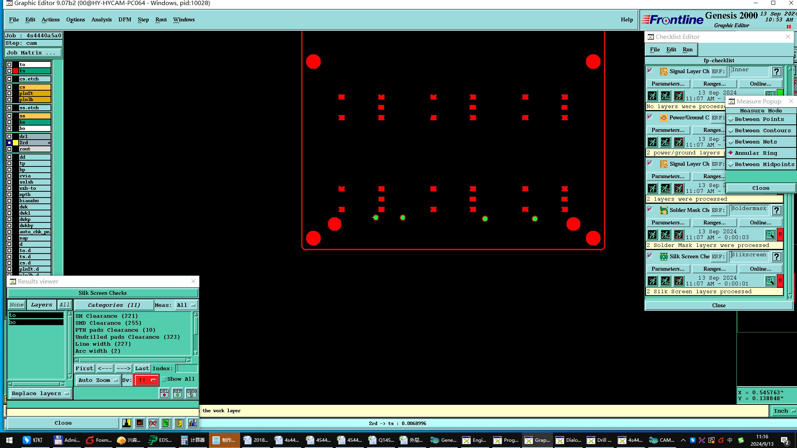This screenshot has height=448, width=797.
Task: Click the REF green-dot icon in Results viewer
Action: tap(177, 393)
